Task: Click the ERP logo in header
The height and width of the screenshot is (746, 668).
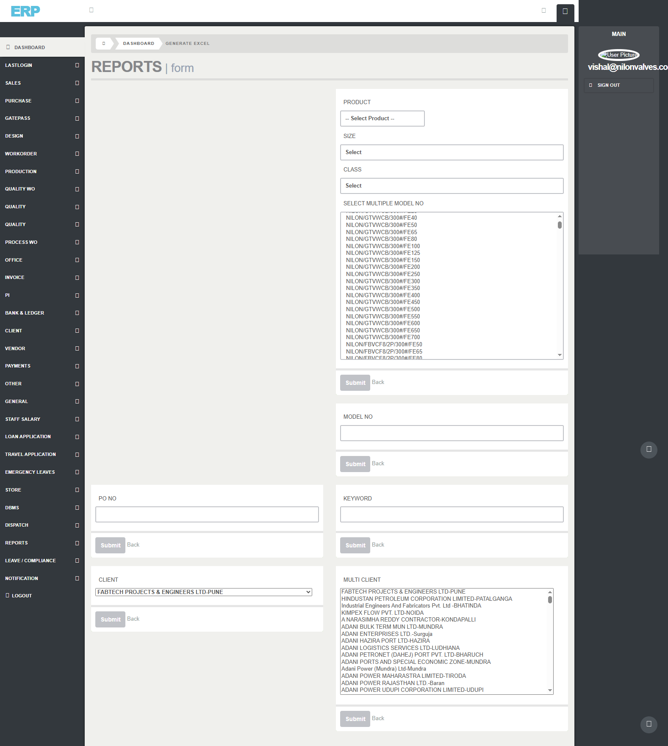Action: (x=25, y=11)
